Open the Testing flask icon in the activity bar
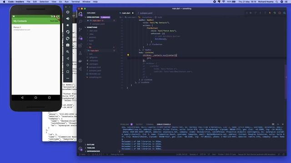Image resolution: width=291 pixels, height=163 pixels. point(80,53)
